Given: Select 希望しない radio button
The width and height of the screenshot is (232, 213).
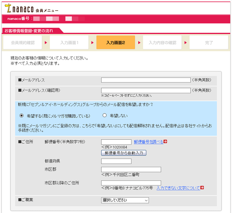Looking at the screenshot, I should (x=105, y=115).
